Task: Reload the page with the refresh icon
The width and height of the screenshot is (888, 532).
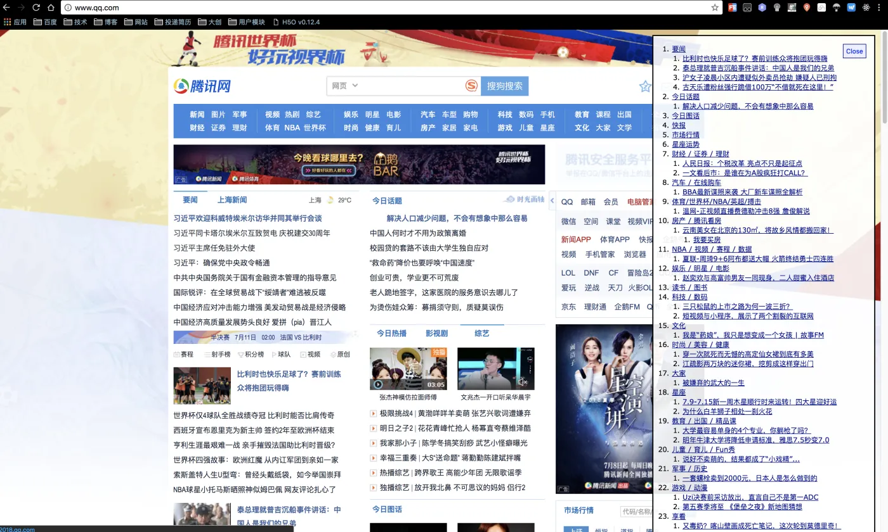Action: click(36, 8)
